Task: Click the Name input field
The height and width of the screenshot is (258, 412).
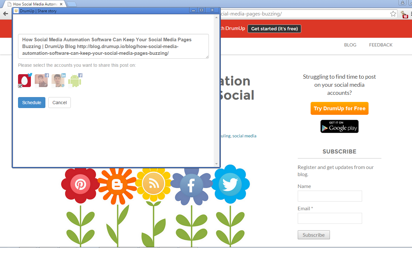Action: tap(330, 196)
